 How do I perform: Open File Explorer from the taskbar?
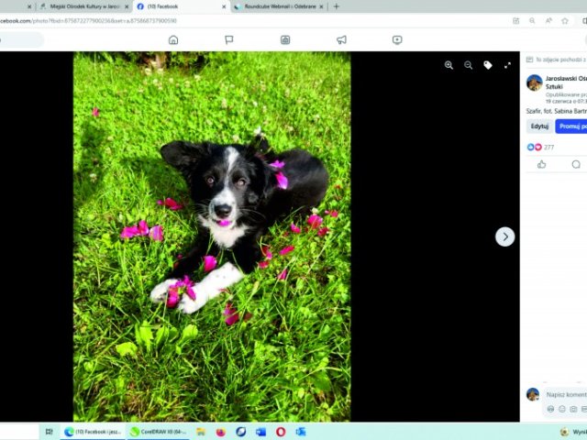pyautogui.click(x=201, y=432)
